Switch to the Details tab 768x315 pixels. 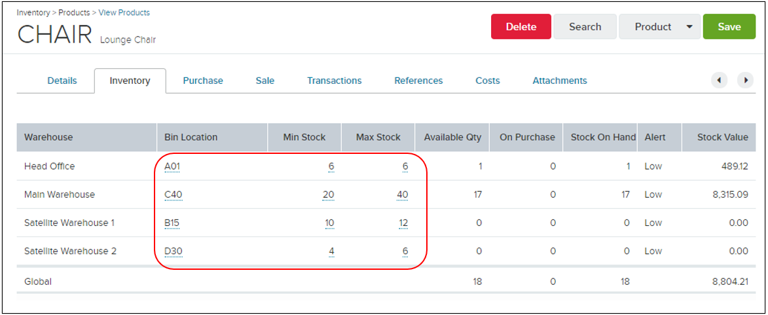(x=62, y=81)
